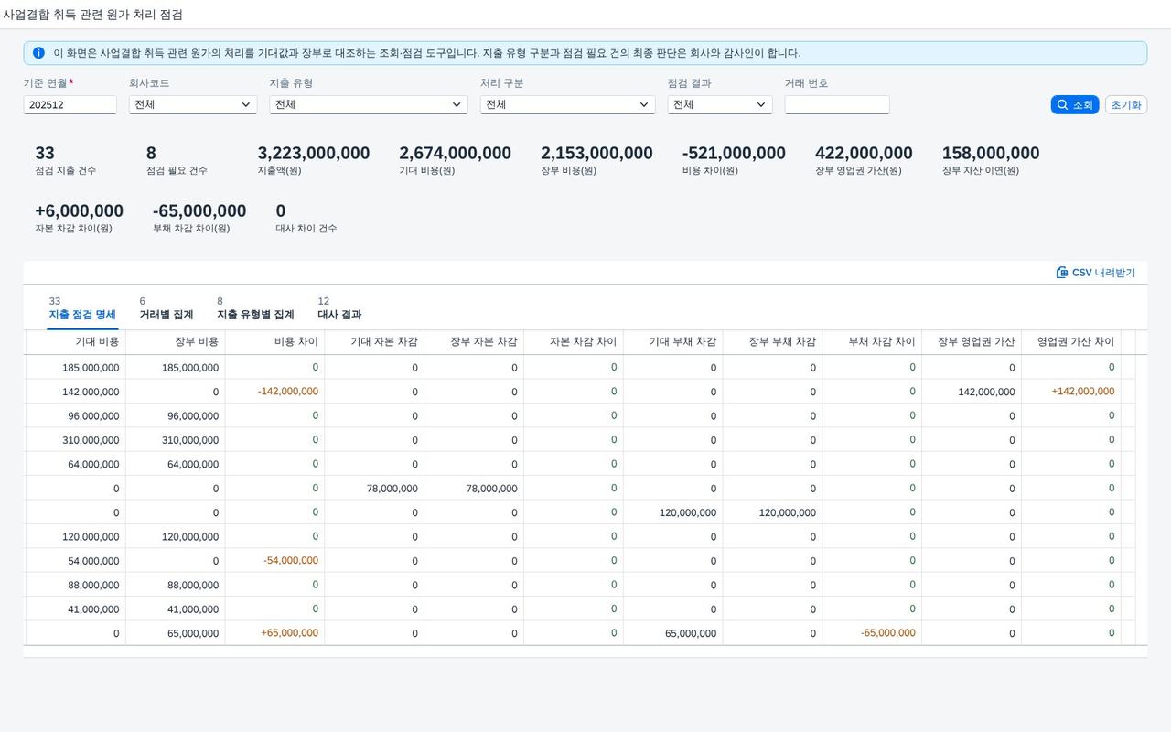The width and height of the screenshot is (1171, 732).
Task: Click the info icon in the notice banner
Action: tap(38, 53)
